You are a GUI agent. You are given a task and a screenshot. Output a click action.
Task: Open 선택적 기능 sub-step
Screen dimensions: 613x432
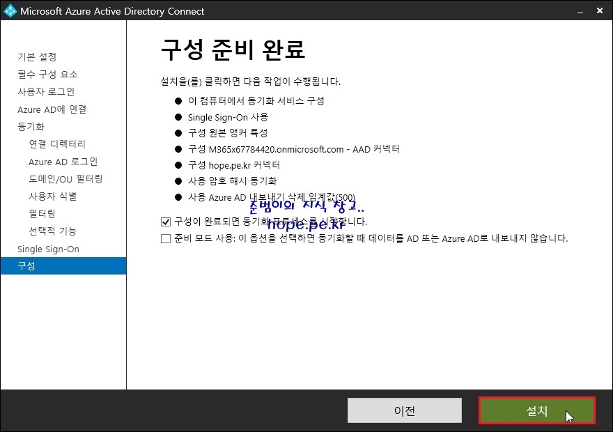tap(53, 231)
